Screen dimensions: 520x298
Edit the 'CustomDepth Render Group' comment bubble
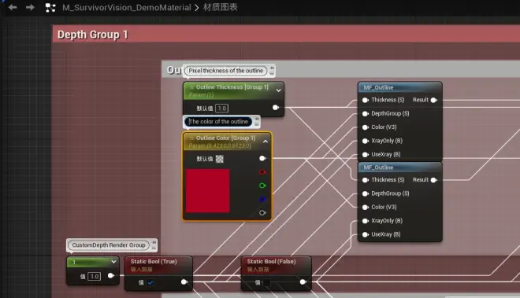pyautogui.click(x=109, y=245)
